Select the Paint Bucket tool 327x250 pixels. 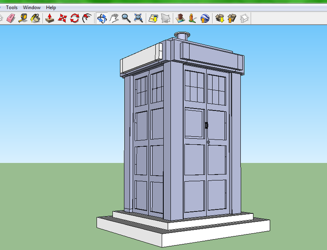tap(35, 18)
